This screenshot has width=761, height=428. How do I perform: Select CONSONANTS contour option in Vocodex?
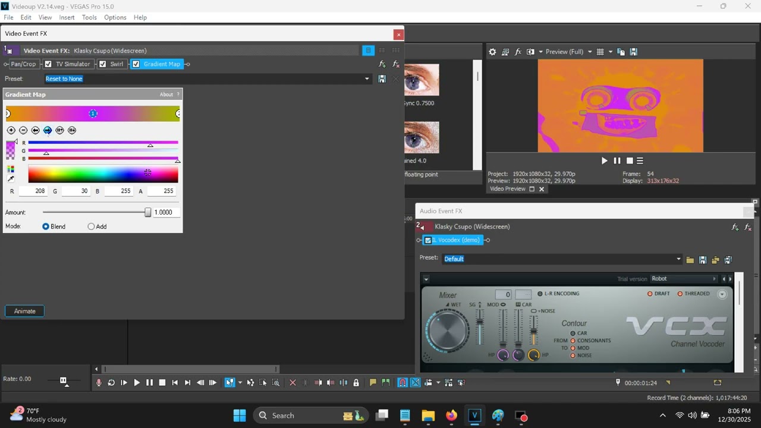[x=573, y=341]
